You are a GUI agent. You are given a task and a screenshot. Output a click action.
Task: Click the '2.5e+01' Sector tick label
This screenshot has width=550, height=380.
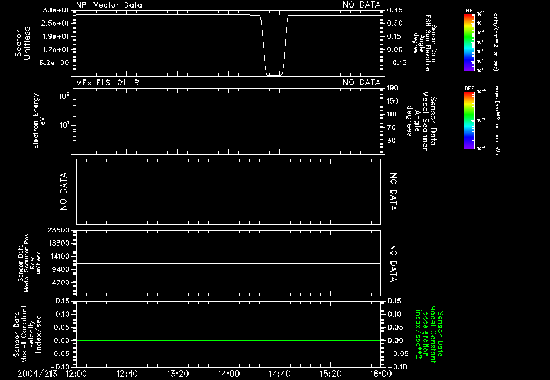56,23
